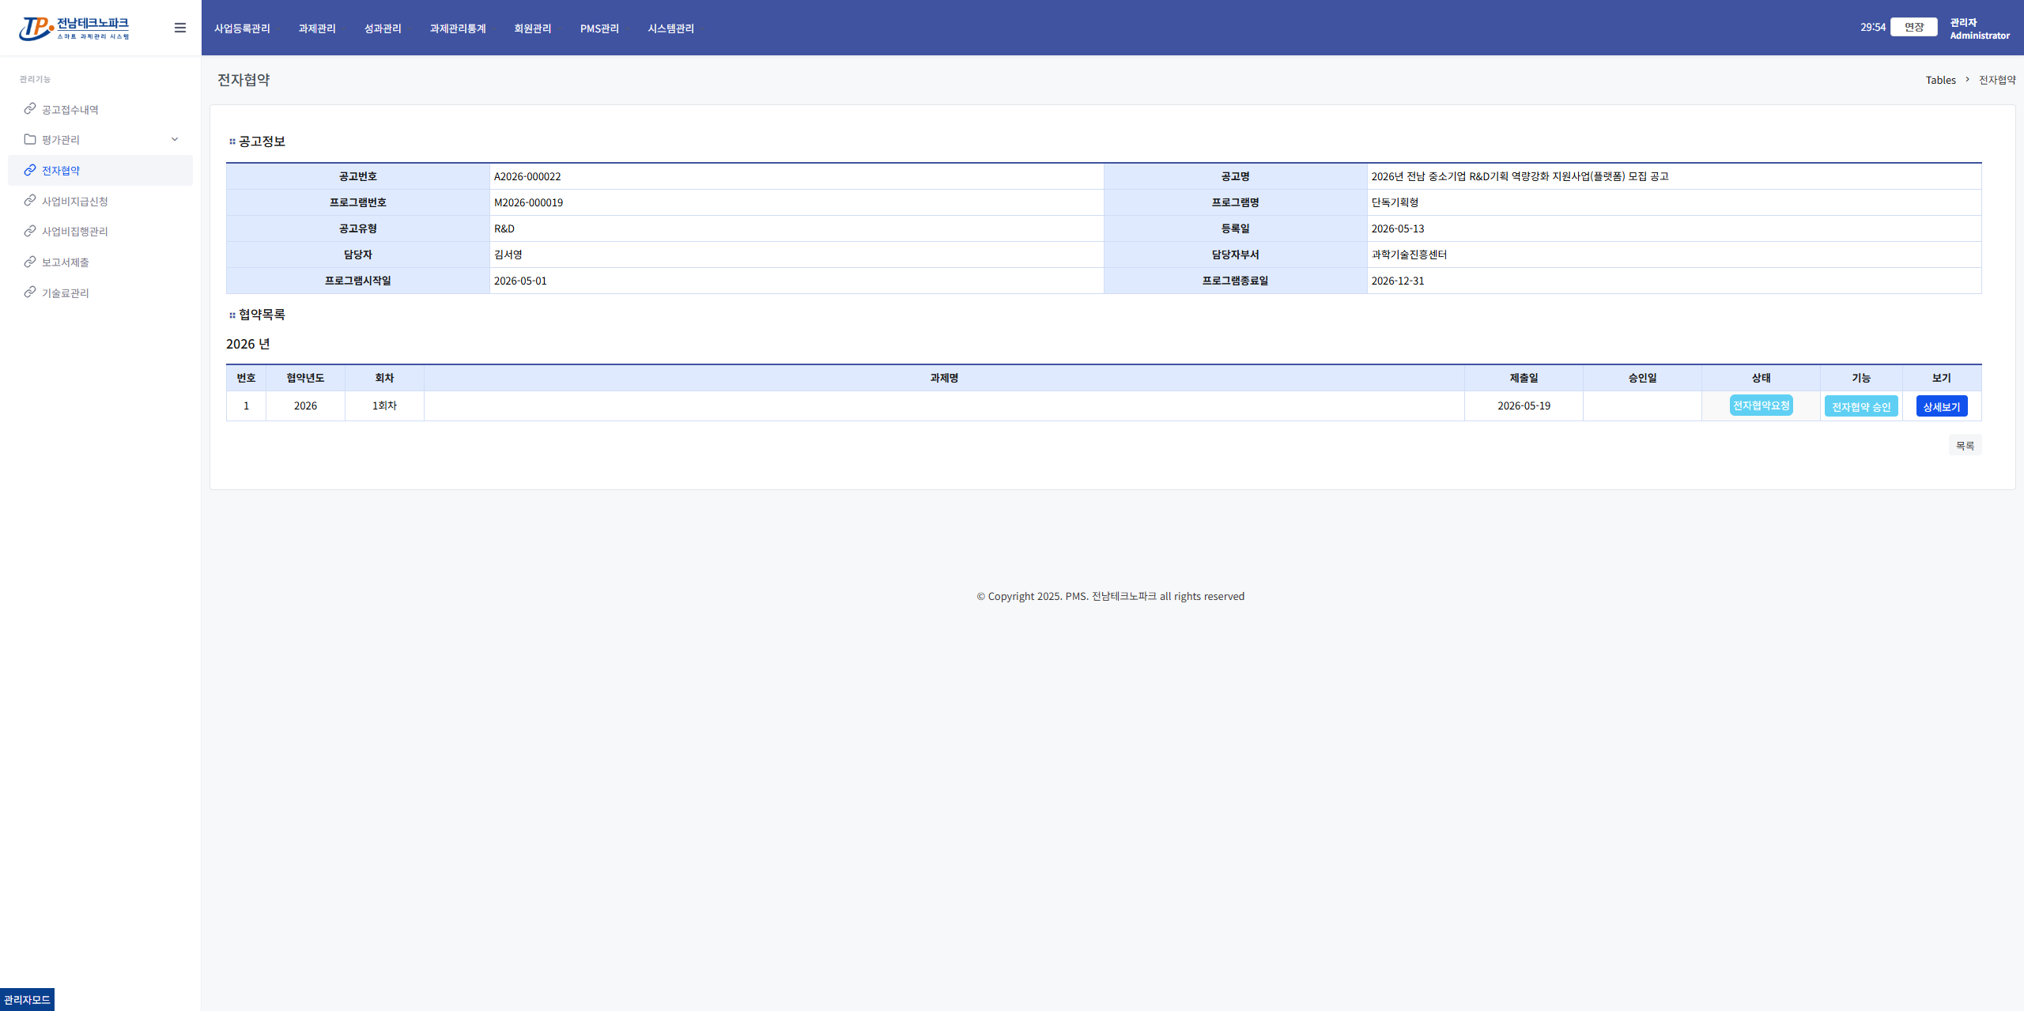This screenshot has width=2024, height=1011.
Task: Click the 관리자모드 badge
Action: [x=27, y=1000]
